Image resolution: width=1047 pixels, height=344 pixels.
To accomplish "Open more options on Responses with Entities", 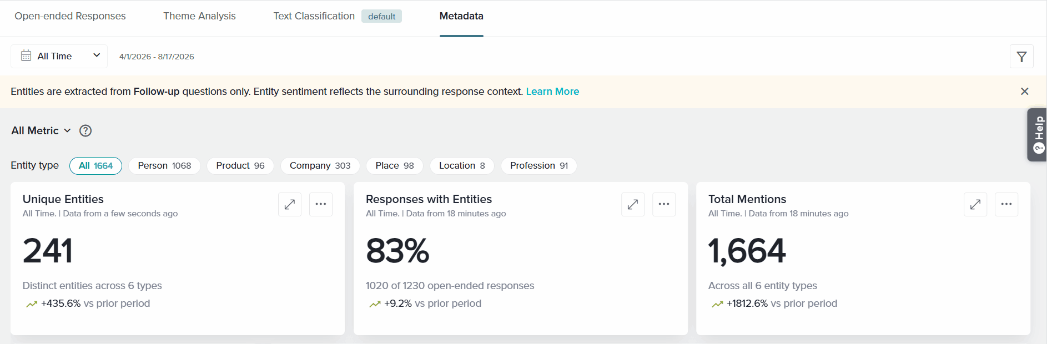I will click(x=664, y=205).
